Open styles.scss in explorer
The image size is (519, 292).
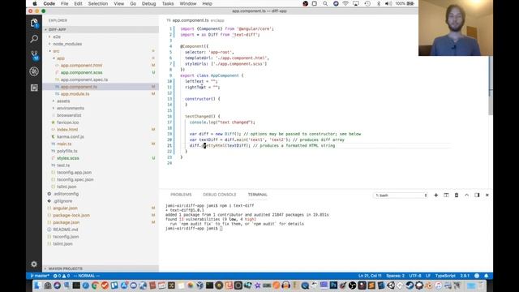tap(68, 158)
